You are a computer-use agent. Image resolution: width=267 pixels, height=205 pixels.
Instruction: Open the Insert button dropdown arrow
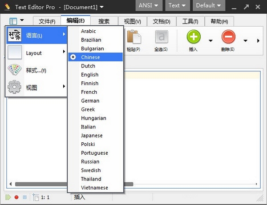coord(210,40)
